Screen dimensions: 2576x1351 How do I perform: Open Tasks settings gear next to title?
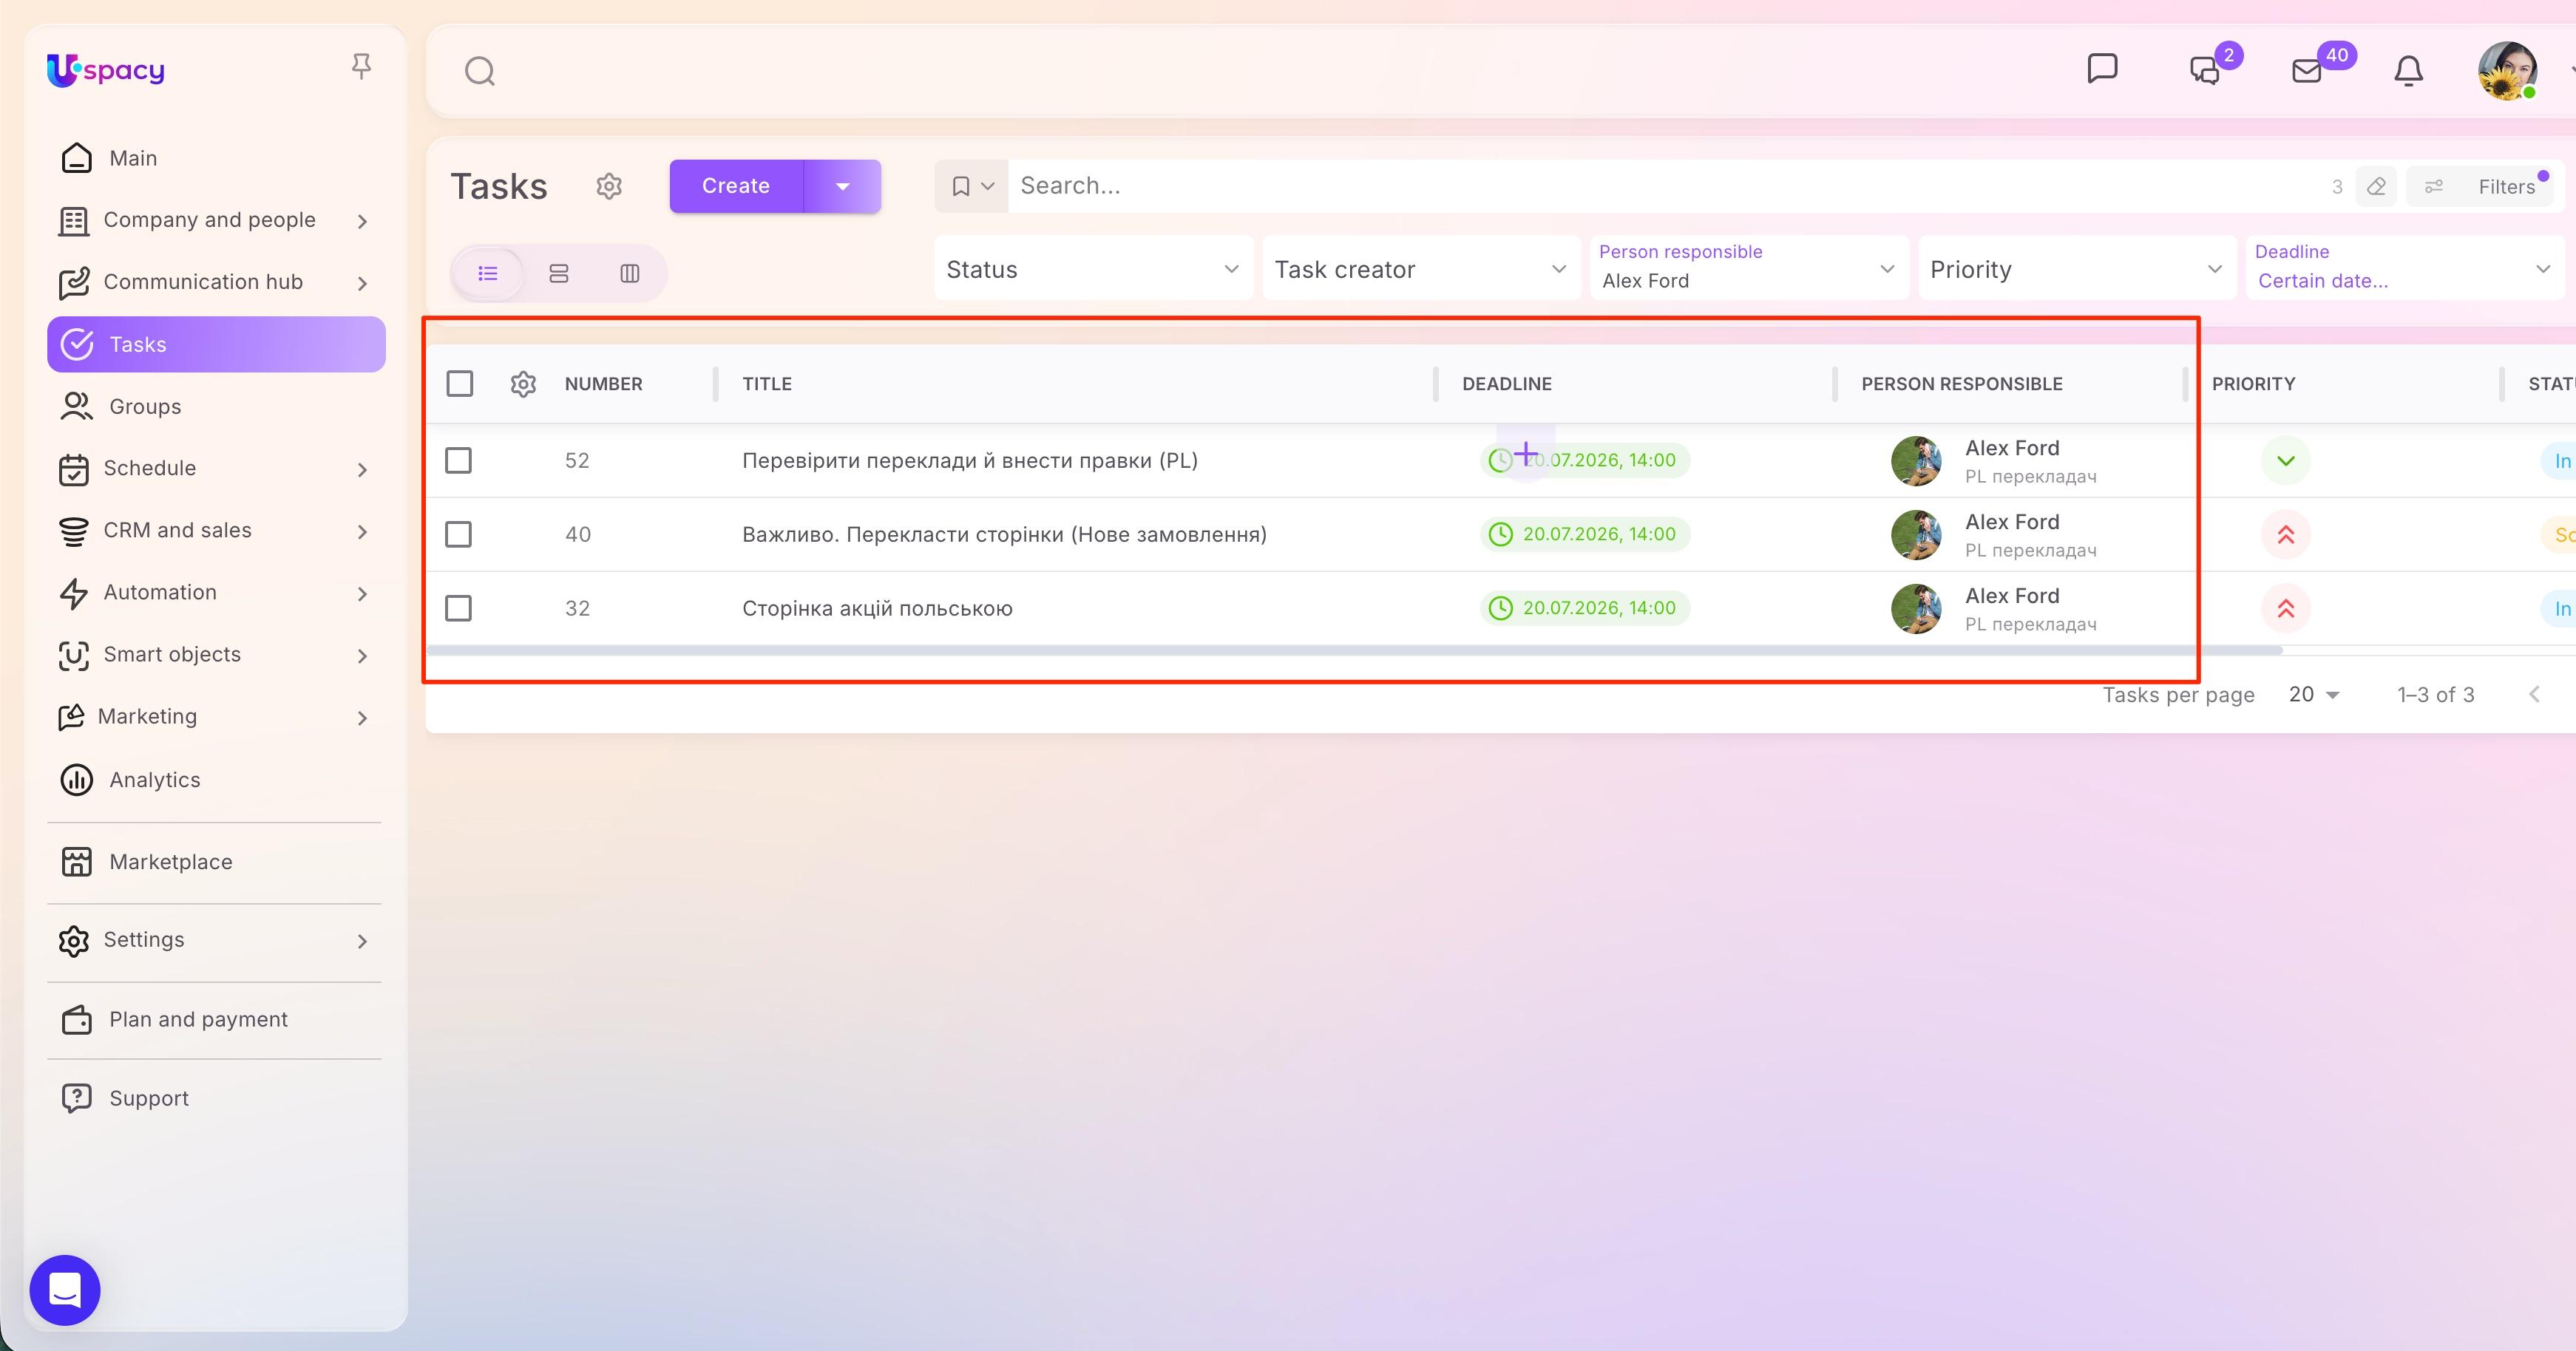609,186
